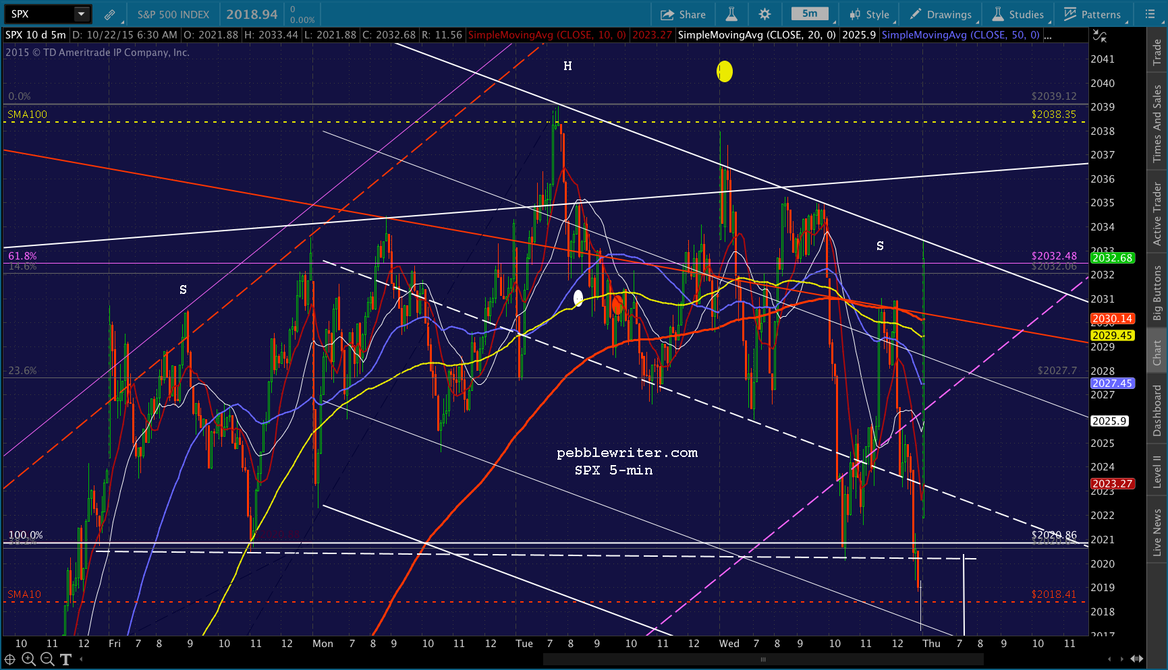Viewport: 1168px width, 670px height.
Task: Click the white 2025.9 price bubble
Action: [1110, 421]
